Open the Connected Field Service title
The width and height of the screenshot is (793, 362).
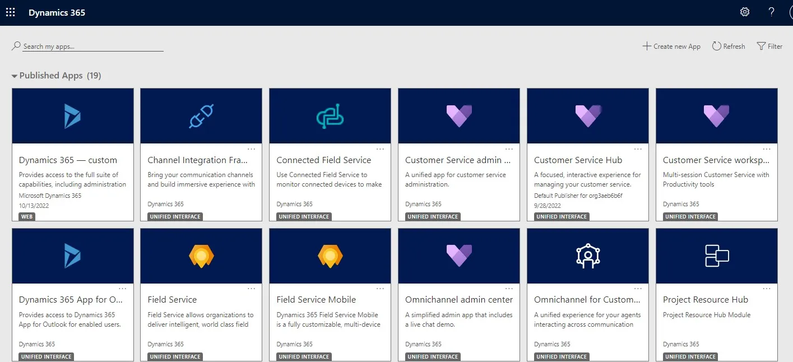pyautogui.click(x=324, y=160)
